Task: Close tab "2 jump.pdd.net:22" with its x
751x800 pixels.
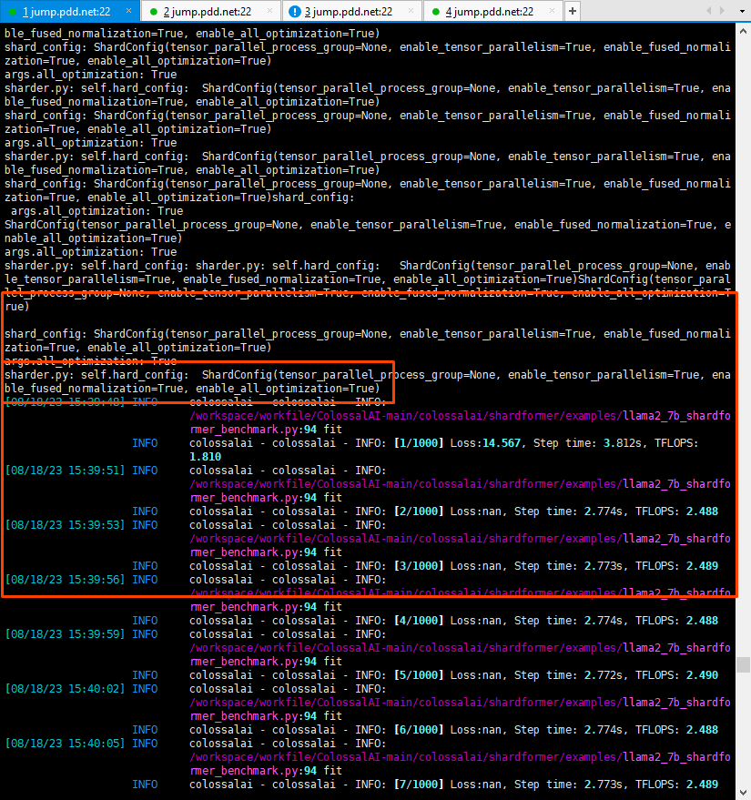Action: 269,11
